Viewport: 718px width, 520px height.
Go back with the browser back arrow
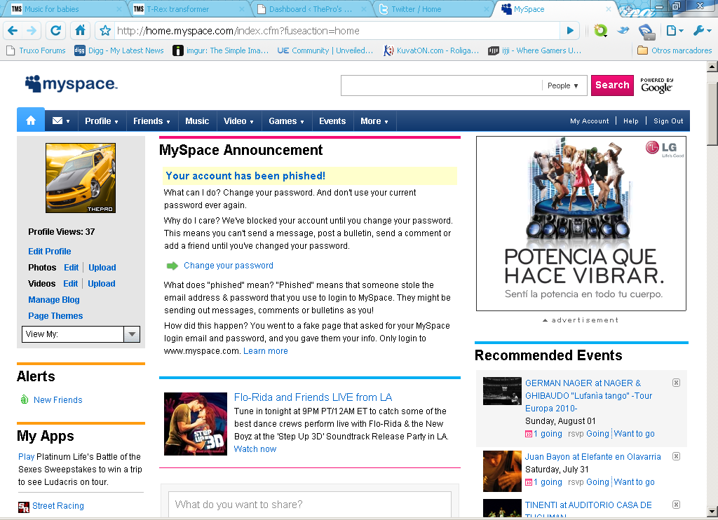(x=13, y=31)
